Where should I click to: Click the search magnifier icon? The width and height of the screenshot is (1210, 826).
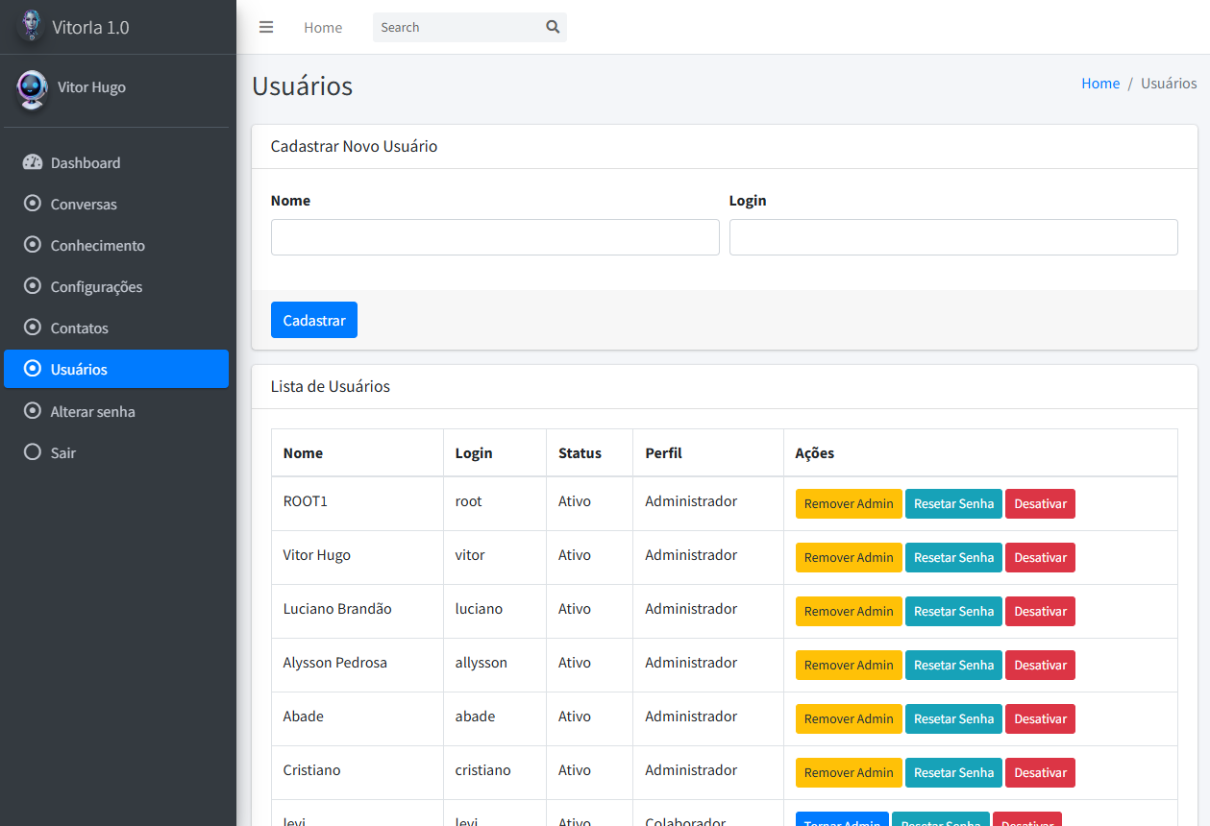553,27
